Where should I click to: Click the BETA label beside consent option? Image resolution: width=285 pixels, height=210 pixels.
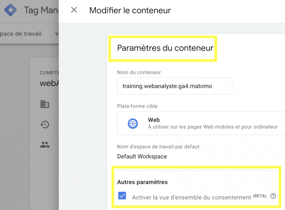[259, 196]
